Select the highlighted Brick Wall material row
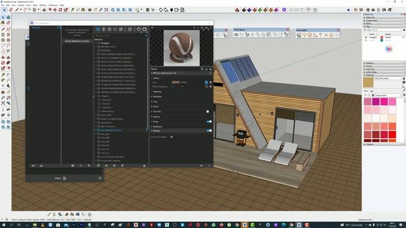The image size is (406, 228). click(x=121, y=130)
